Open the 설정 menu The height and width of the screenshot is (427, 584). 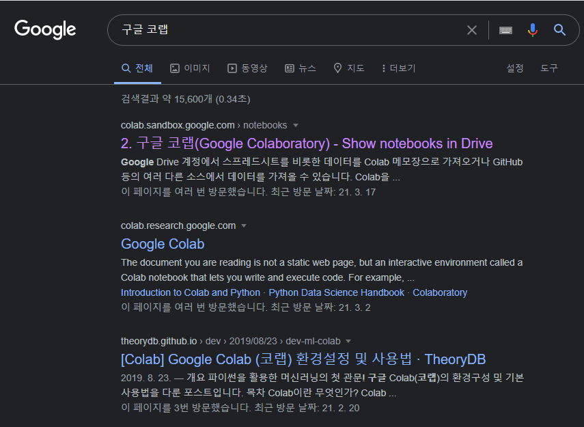pyautogui.click(x=514, y=68)
